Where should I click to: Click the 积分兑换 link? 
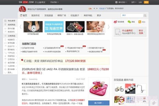pos(141,32)
